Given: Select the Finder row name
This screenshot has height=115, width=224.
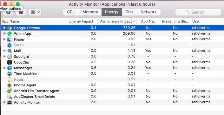Looking at the screenshot, I should tap(19, 39).
